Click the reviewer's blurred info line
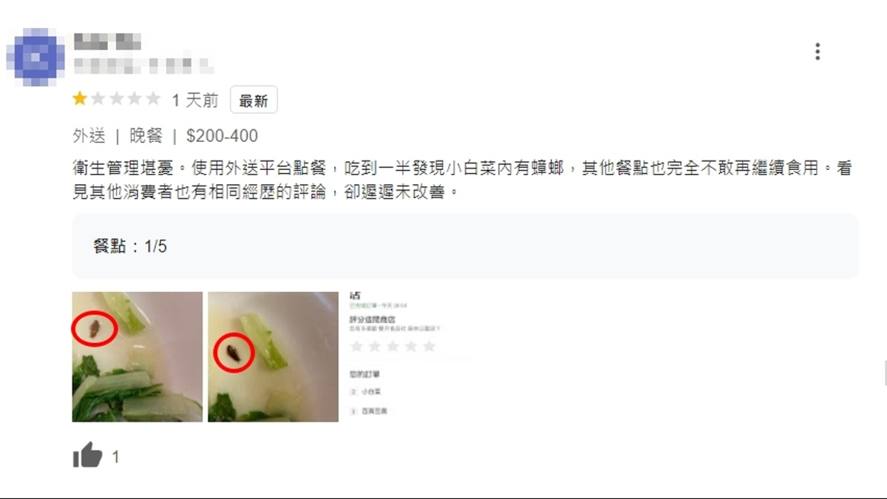Screen dimensions: 887x499 point(144,65)
